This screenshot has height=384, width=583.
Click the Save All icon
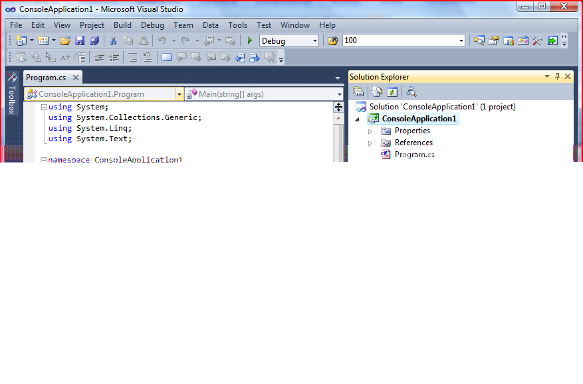[x=94, y=40]
